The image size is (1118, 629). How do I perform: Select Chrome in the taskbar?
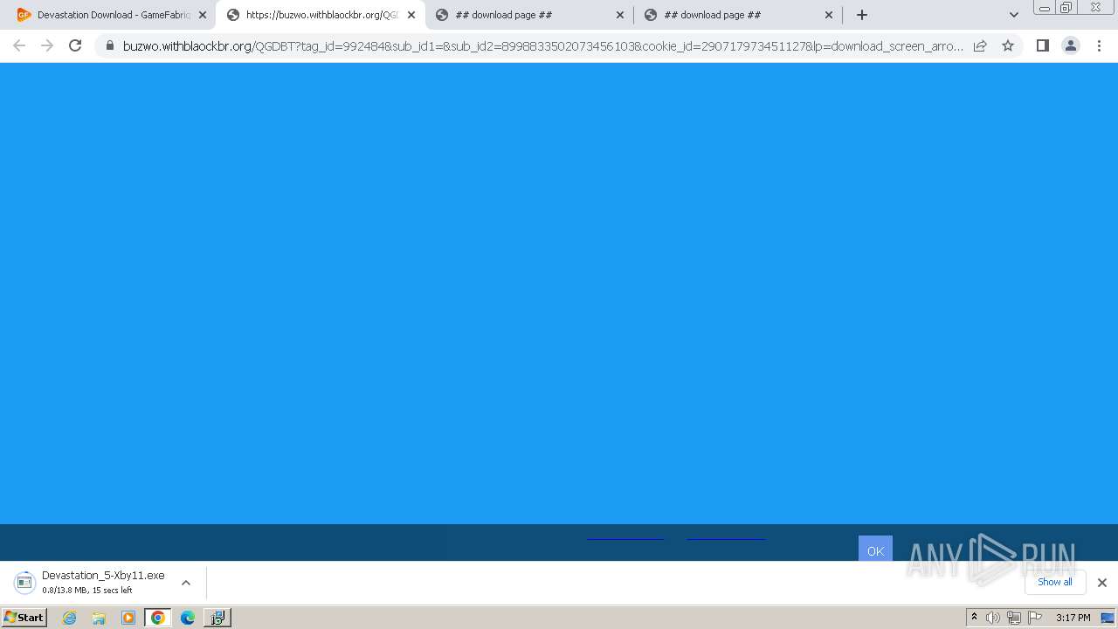click(x=158, y=618)
